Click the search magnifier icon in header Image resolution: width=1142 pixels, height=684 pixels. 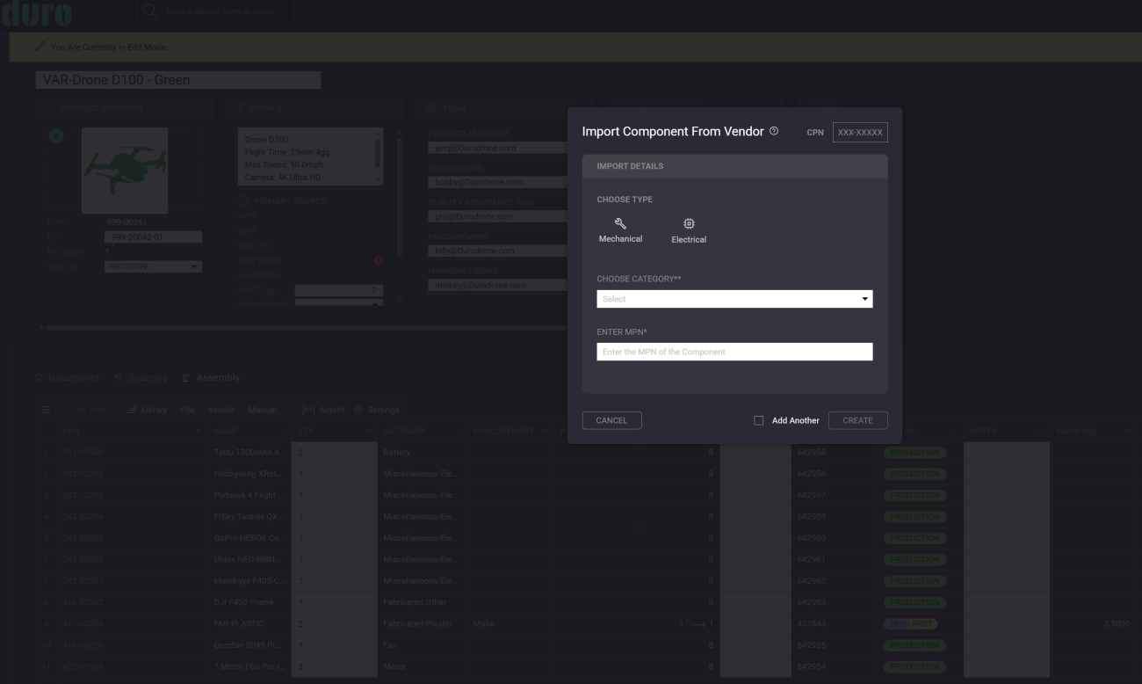(x=150, y=11)
